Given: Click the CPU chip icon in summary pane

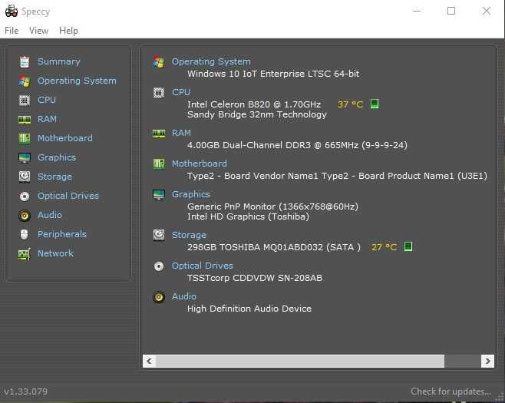Looking at the screenshot, I should tap(159, 93).
